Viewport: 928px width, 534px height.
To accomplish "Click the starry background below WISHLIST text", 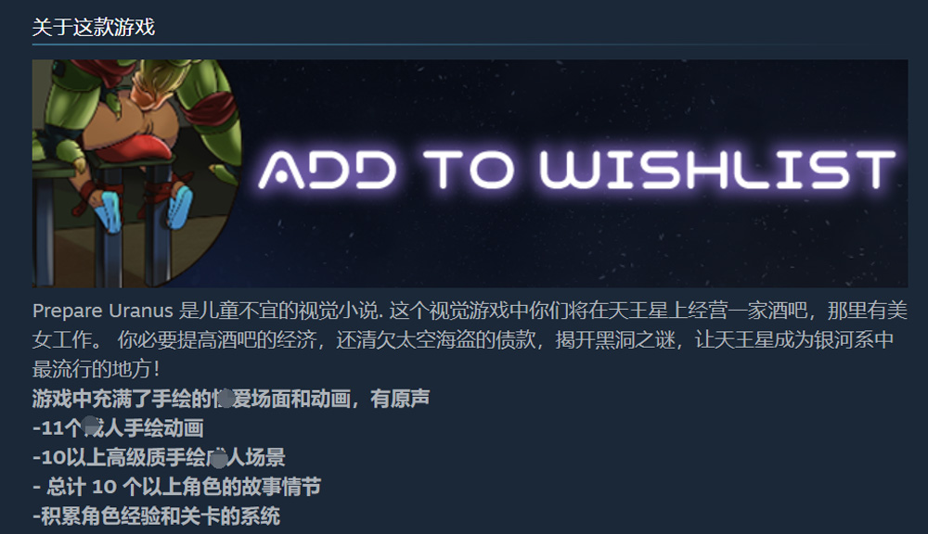I will [x=716, y=243].
